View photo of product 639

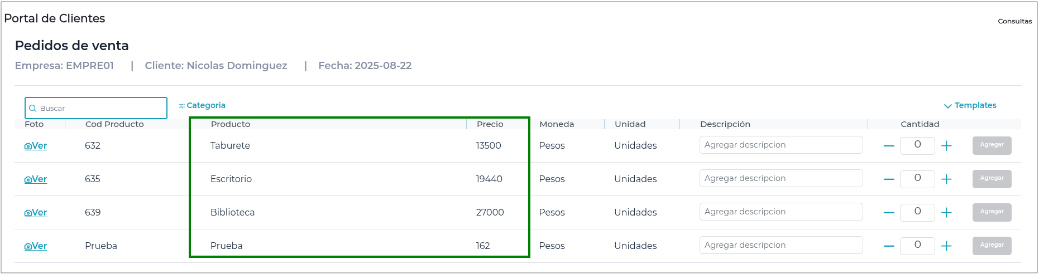click(x=36, y=213)
